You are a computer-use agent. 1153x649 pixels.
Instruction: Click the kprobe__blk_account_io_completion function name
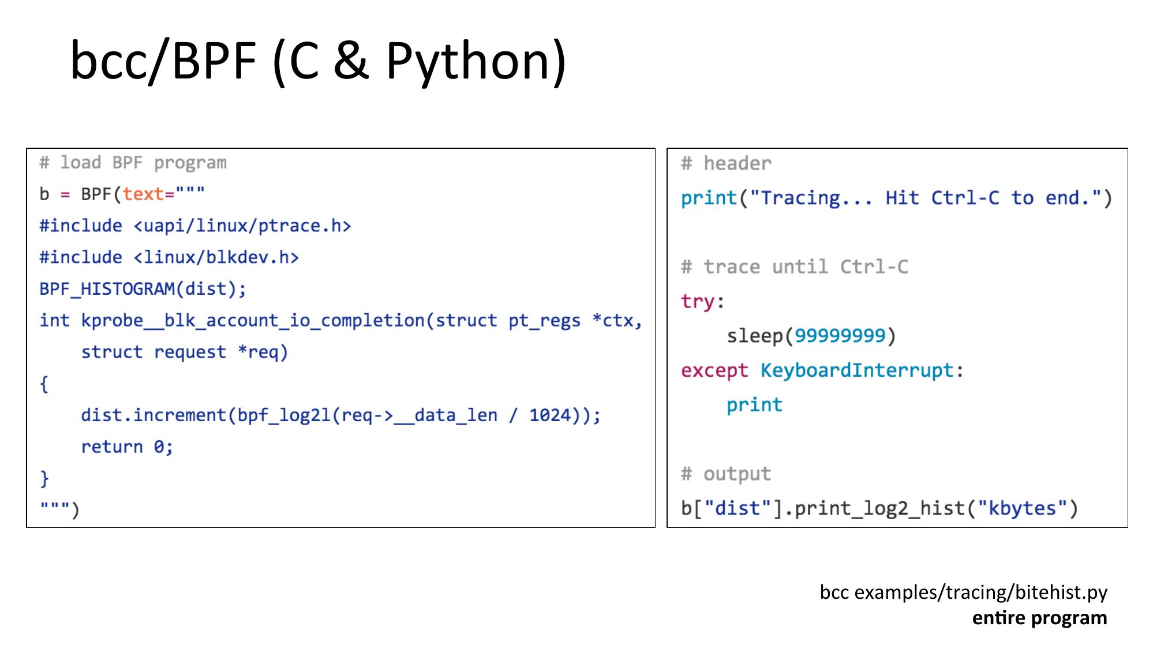253,320
